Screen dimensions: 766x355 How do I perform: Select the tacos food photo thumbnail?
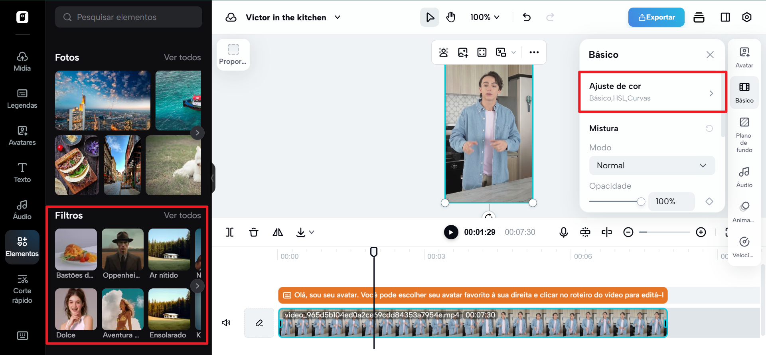coord(77,165)
